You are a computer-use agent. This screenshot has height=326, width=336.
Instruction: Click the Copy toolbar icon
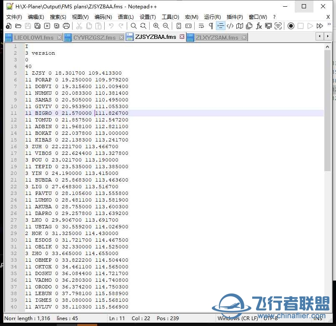pos(89,26)
